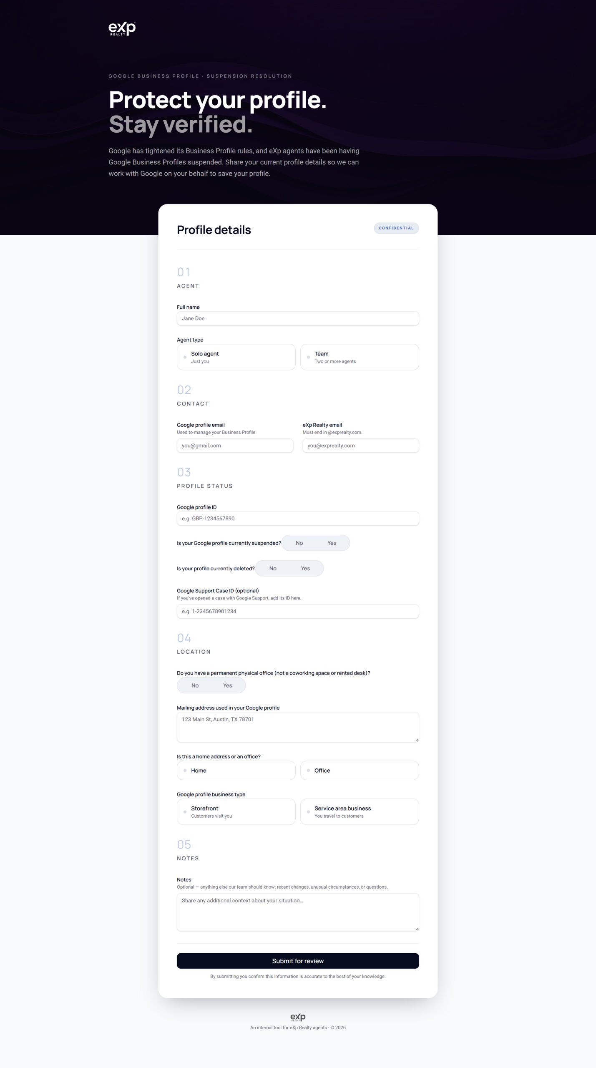
Task: Click the eXp Realty email field
Action: point(361,446)
